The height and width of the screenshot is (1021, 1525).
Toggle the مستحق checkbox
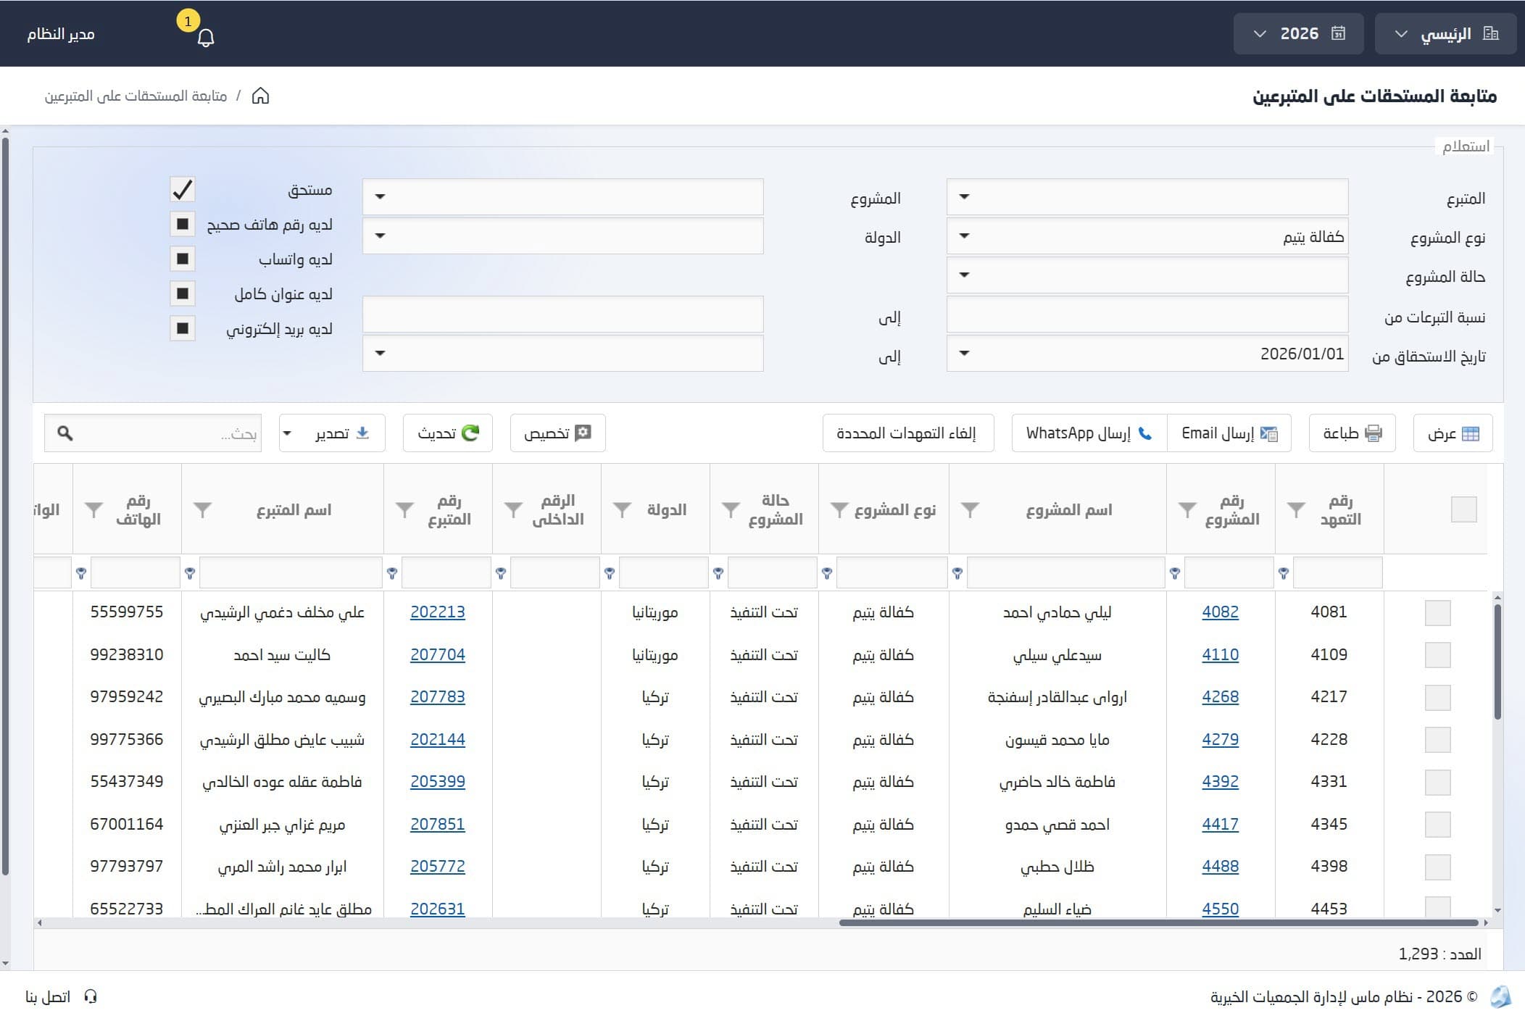(x=183, y=190)
